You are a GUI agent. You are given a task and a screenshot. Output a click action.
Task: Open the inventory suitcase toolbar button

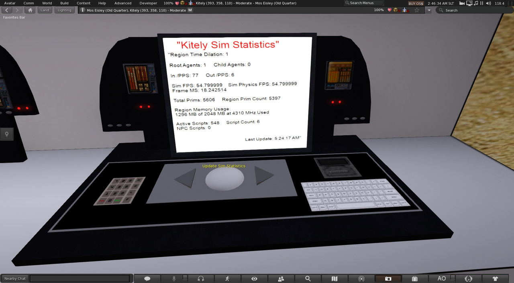pyautogui.click(x=415, y=279)
